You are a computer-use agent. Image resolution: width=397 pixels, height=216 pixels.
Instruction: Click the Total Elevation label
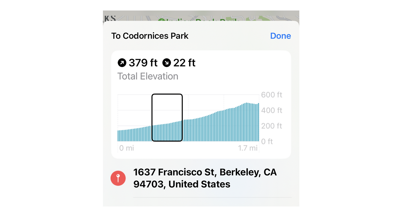[x=148, y=76]
